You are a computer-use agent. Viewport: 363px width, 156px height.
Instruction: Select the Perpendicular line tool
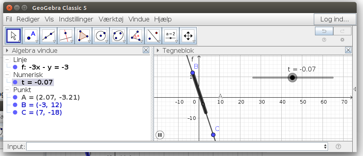click(x=66, y=36)
